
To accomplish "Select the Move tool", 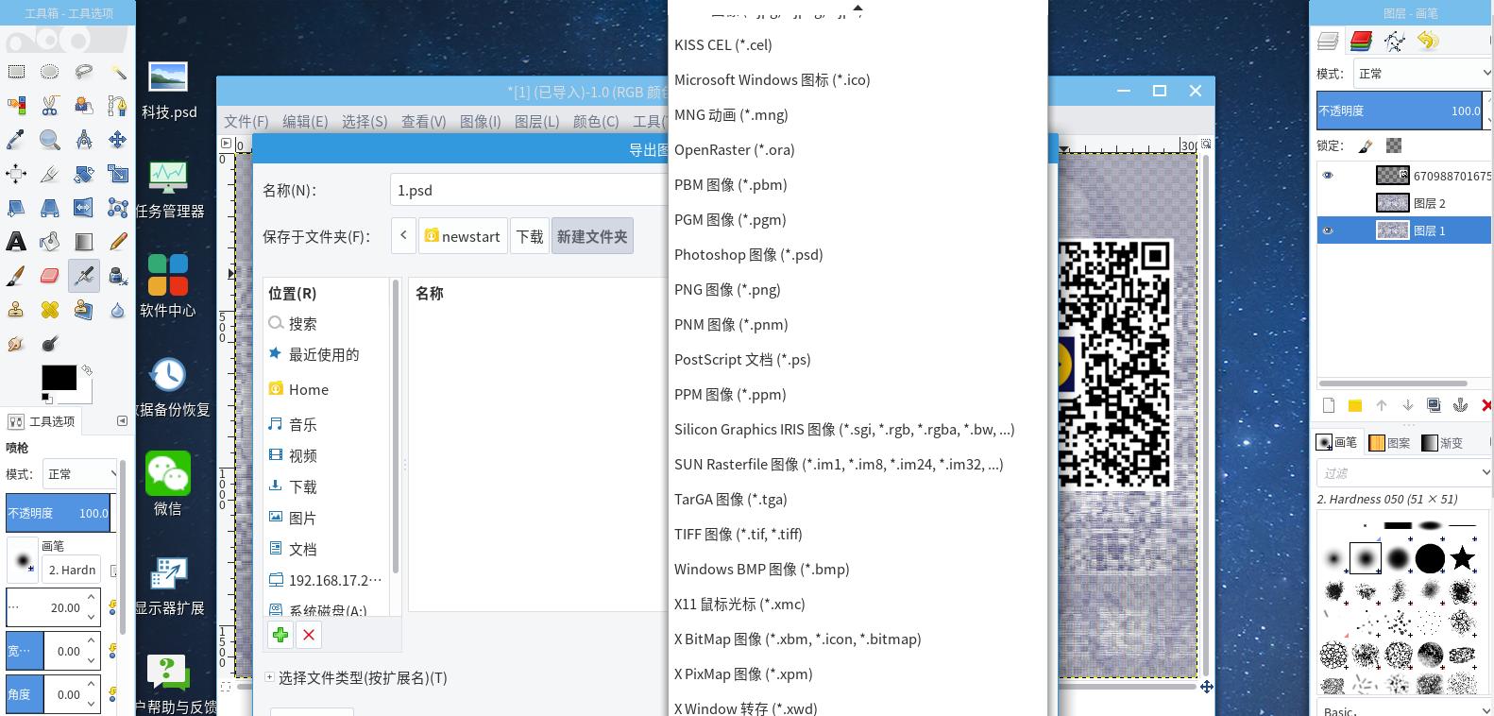I will click(x=118, y=140).
